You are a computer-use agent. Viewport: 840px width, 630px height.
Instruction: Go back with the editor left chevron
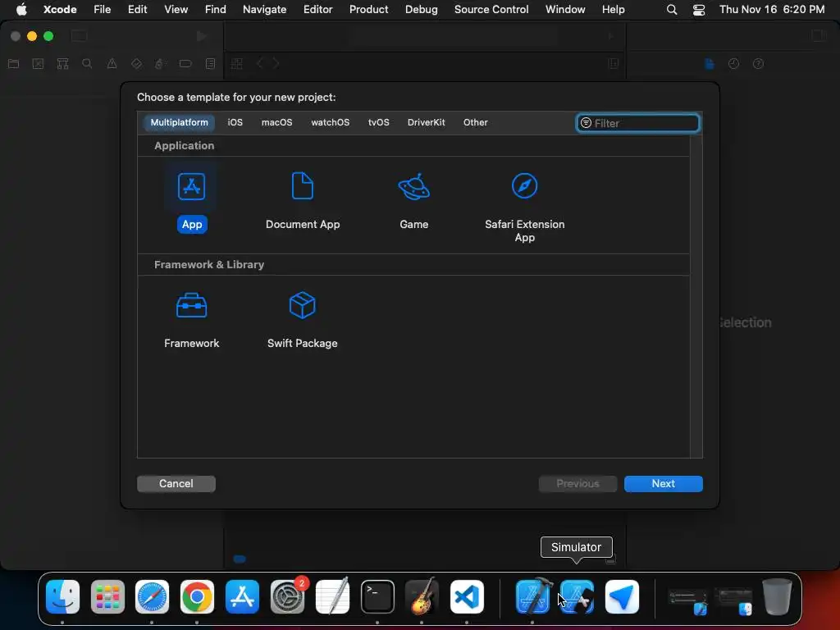[260, 64]
